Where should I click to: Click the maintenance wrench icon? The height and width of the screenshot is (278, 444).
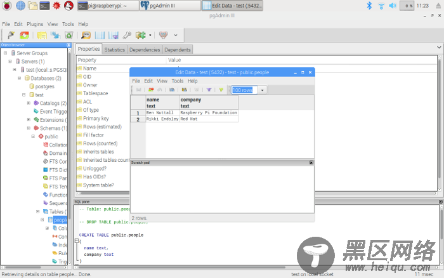(127, 35)
